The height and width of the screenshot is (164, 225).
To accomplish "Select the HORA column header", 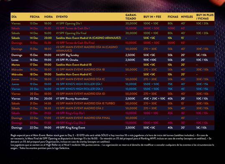I will [48, 17].
